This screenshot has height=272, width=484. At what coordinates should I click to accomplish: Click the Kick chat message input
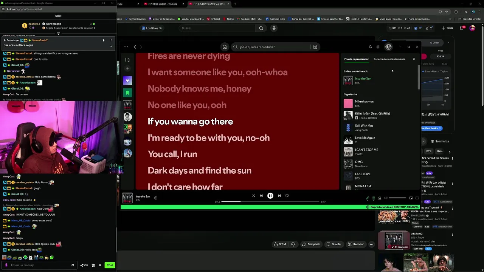pos(40,265)
